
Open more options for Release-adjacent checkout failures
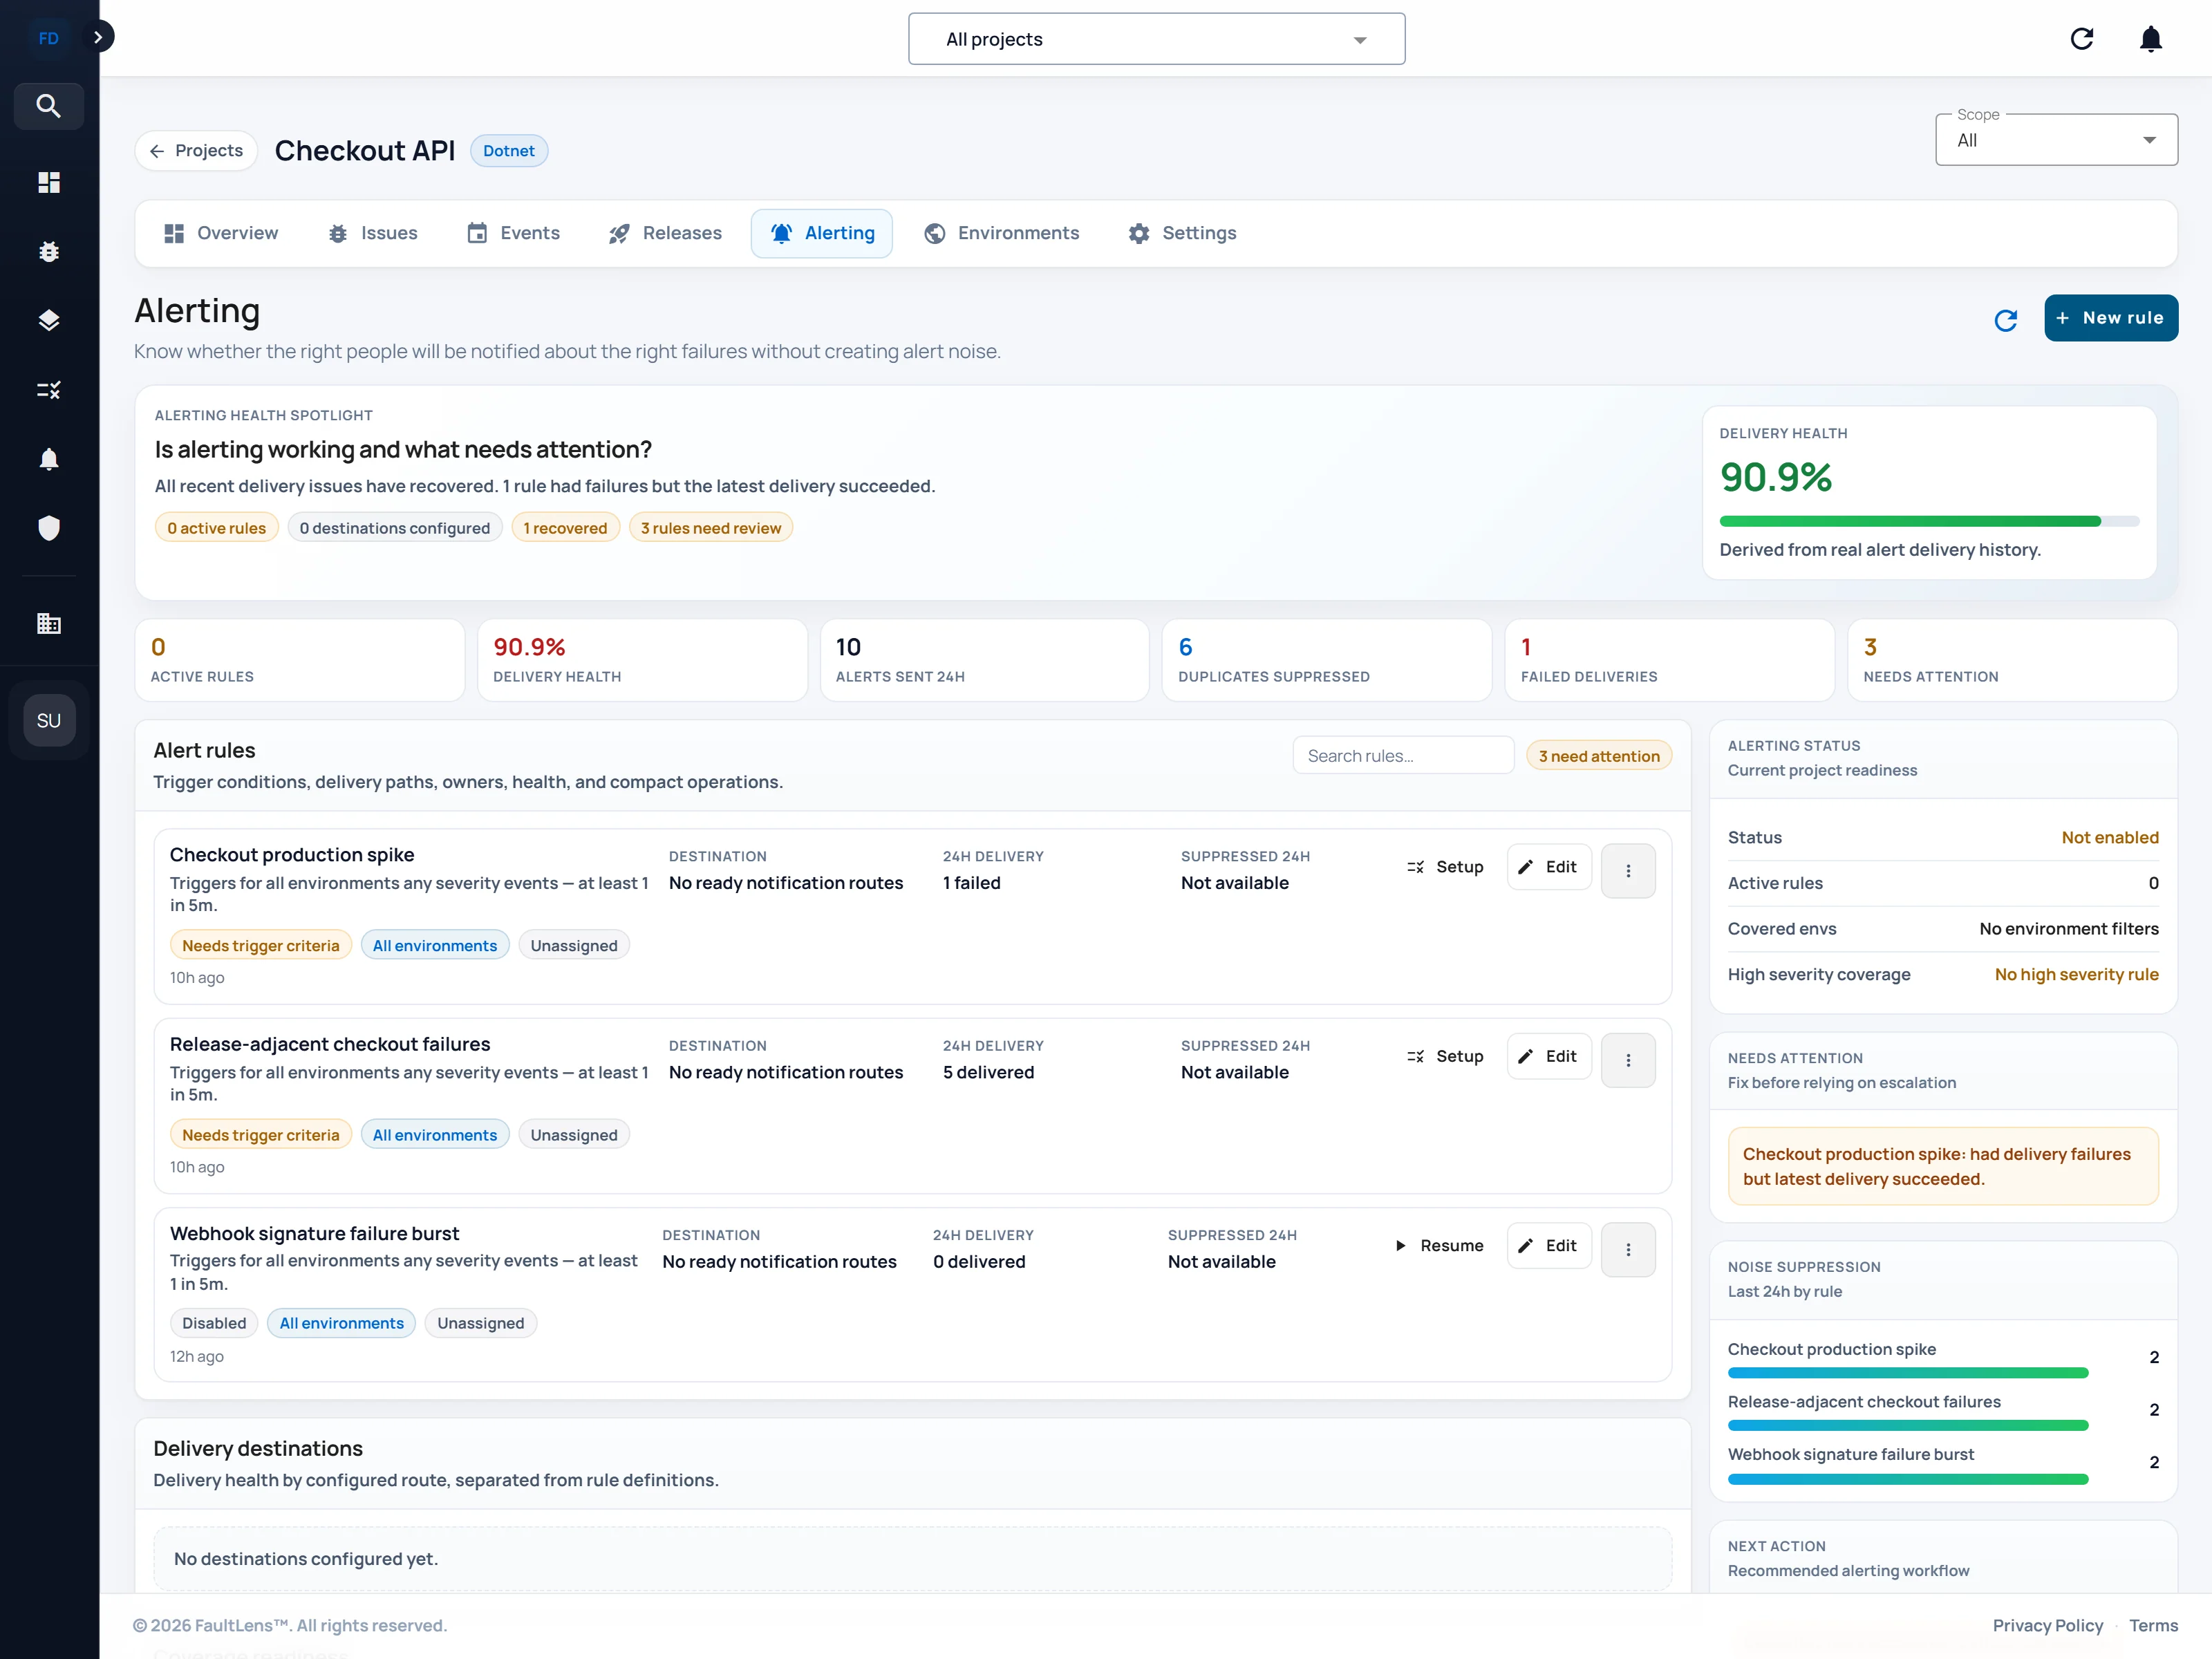point(1628,1060)
